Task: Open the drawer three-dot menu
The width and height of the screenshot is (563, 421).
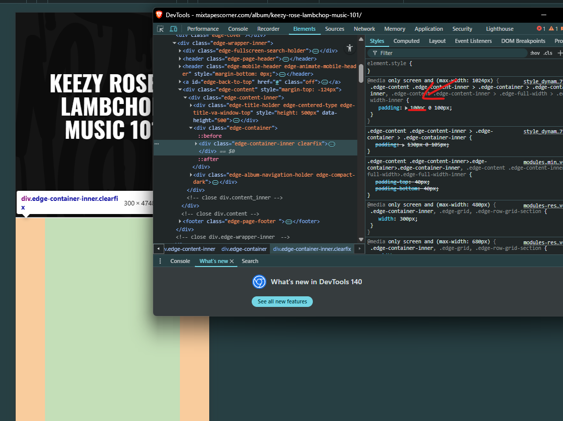Action: coord(161,261)
